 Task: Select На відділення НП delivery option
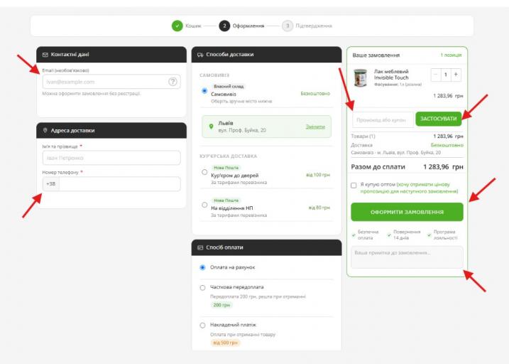pyautogui.click(x=204, y=205)
